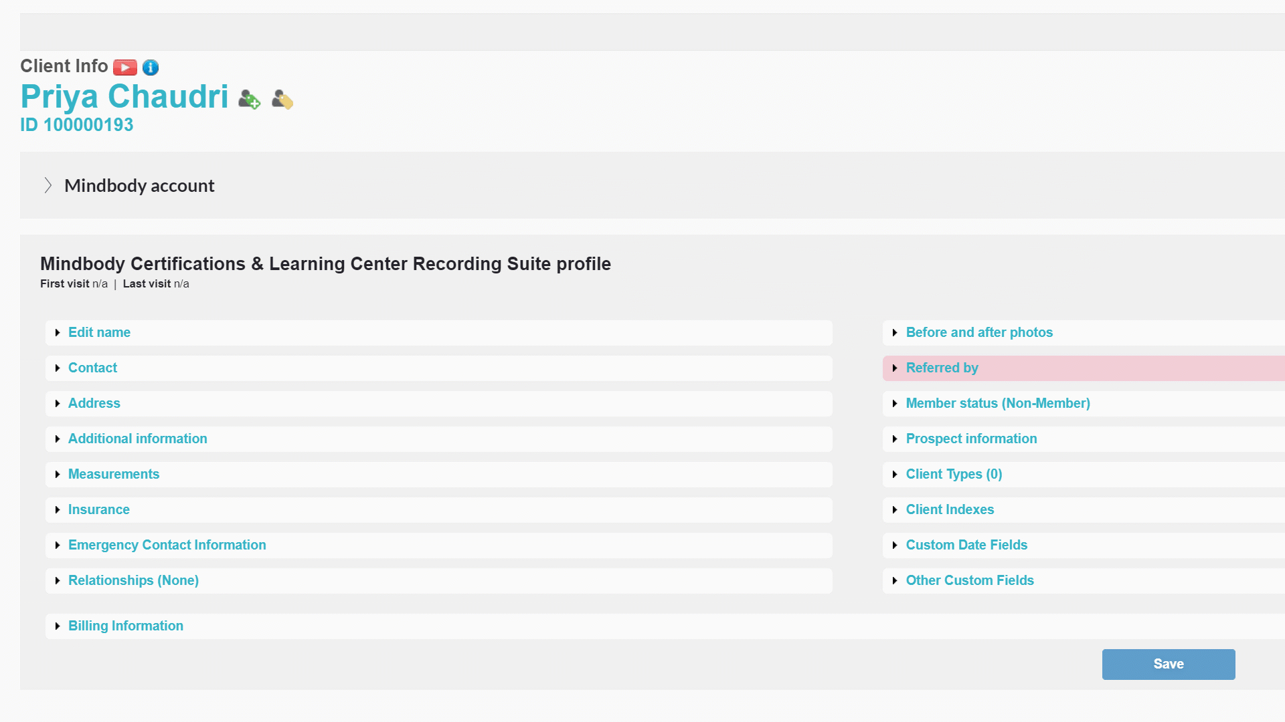
Task: Click the client name Priya Chaudri
Action: pyautogui.click(x=124, y=97)
